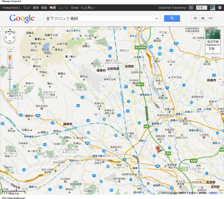The image size is (224, 199).
Task: Click the orange Street View pegman
Action: (10, 58)
